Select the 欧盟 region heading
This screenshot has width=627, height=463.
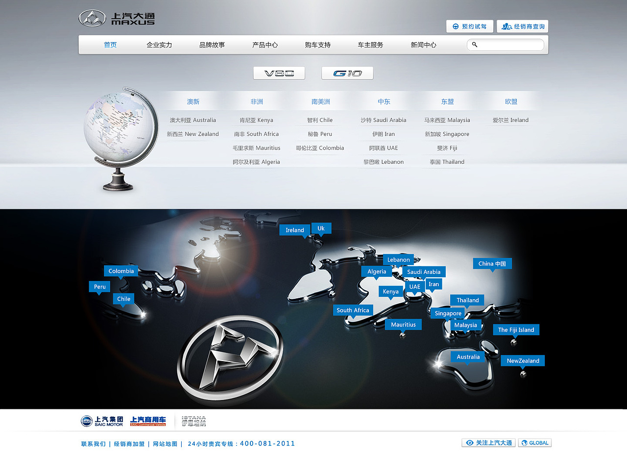pyautogui.click(x=511, y=102)
